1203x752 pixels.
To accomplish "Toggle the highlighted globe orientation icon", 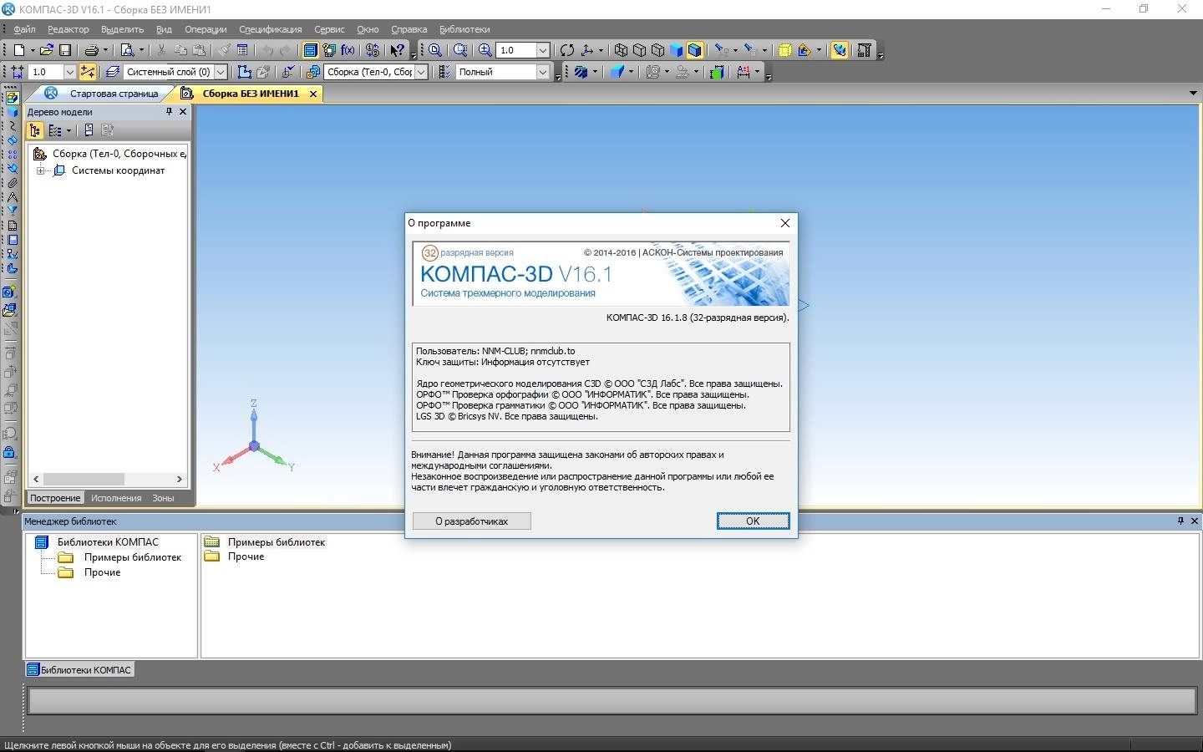I will (840, 50).
